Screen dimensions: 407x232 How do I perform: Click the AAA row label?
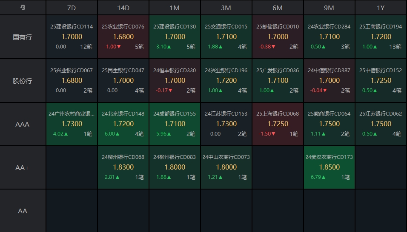(x=23, y=124)
